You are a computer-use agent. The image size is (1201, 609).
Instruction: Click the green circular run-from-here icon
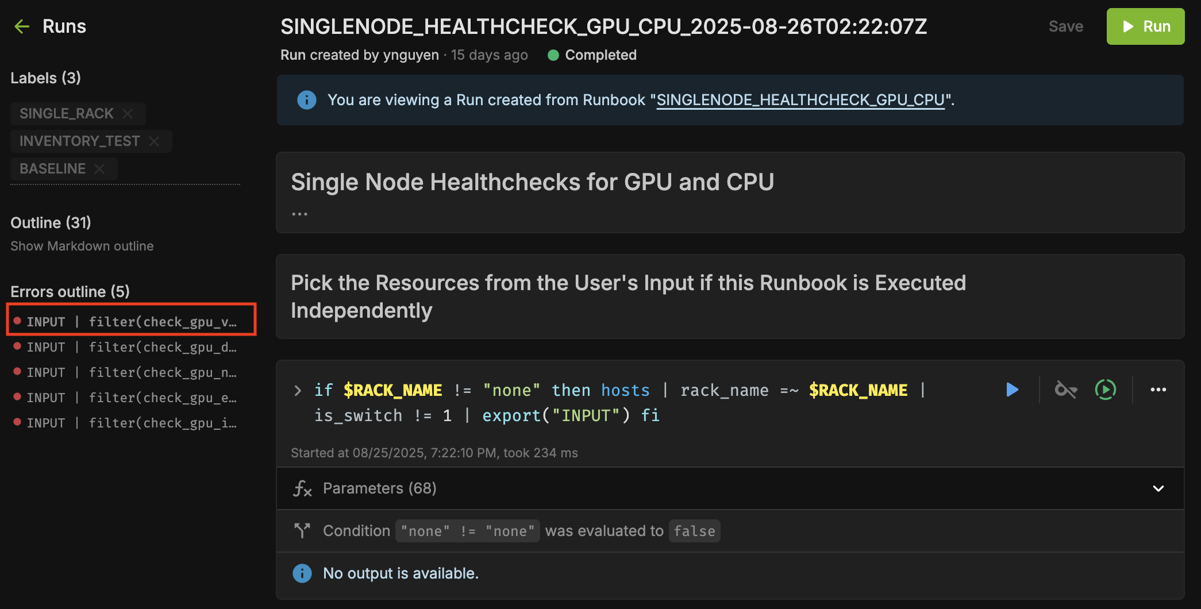[1106, 390]
